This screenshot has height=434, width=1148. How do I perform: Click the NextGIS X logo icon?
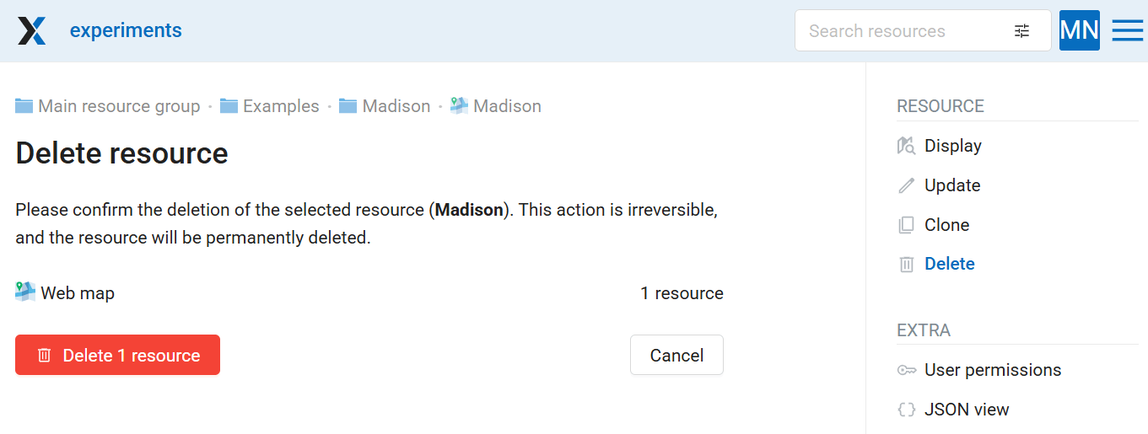pos(32,31)
